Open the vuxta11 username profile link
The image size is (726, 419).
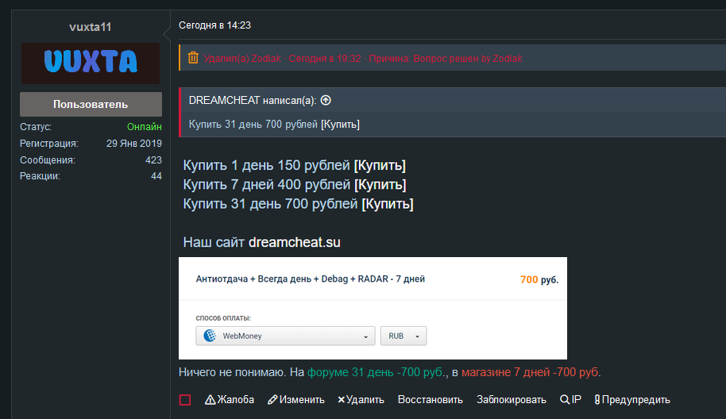(91, 27)
